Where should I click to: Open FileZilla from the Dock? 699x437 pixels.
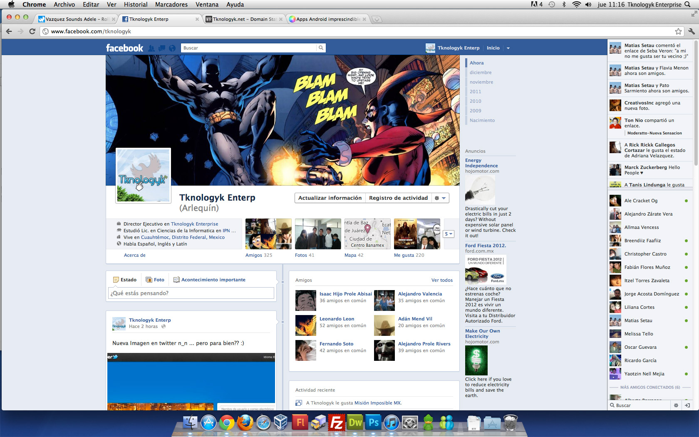[336, 423]
